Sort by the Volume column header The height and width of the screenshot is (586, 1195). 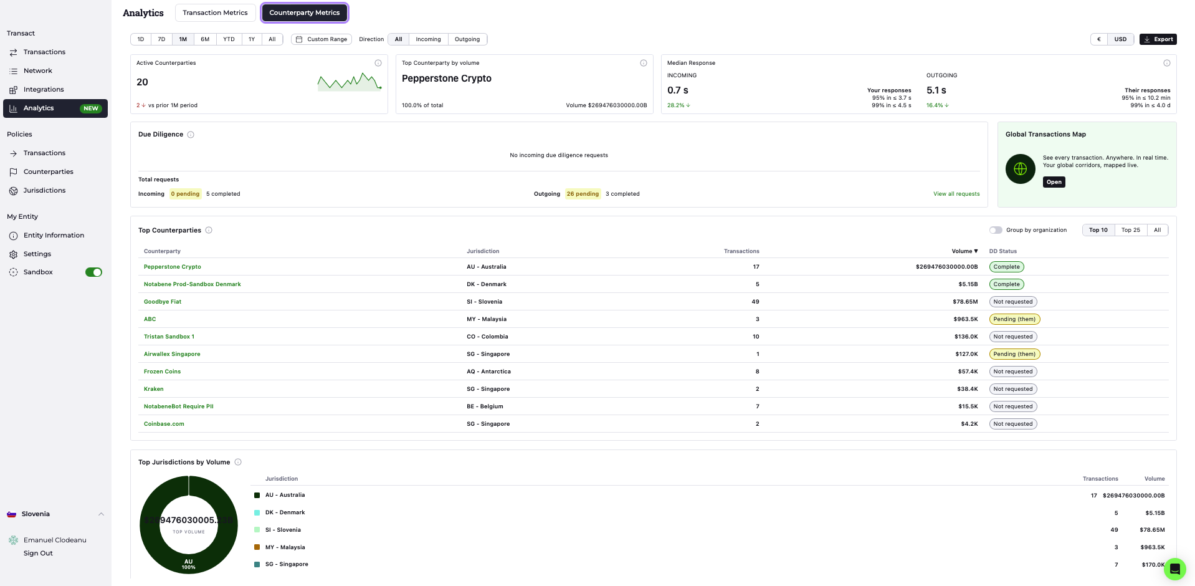coord(964,251)
